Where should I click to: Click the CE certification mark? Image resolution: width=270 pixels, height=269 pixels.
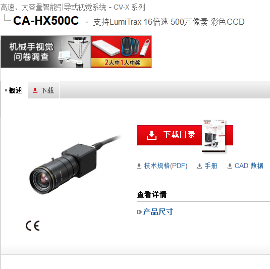tap(33, 226)
